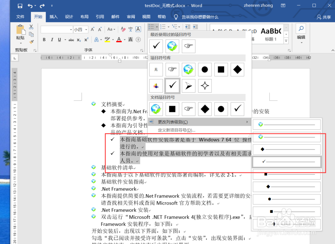This screenshot has width=335, height=244.
Task: Pick the arrowhead bullet in the bullet library
Action: click(188, 86)
